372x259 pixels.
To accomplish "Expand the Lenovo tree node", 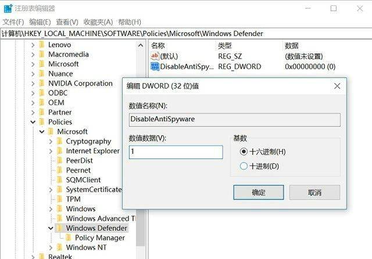I will [33, 45].
